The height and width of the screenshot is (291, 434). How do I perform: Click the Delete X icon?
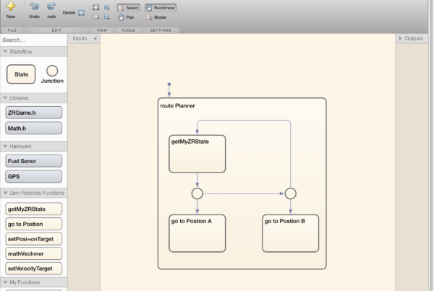[81, 12]
